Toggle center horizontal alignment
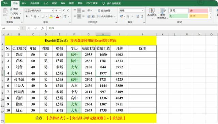Image resolution: width=218 pixels, height=124 pixels. (79, 16)
